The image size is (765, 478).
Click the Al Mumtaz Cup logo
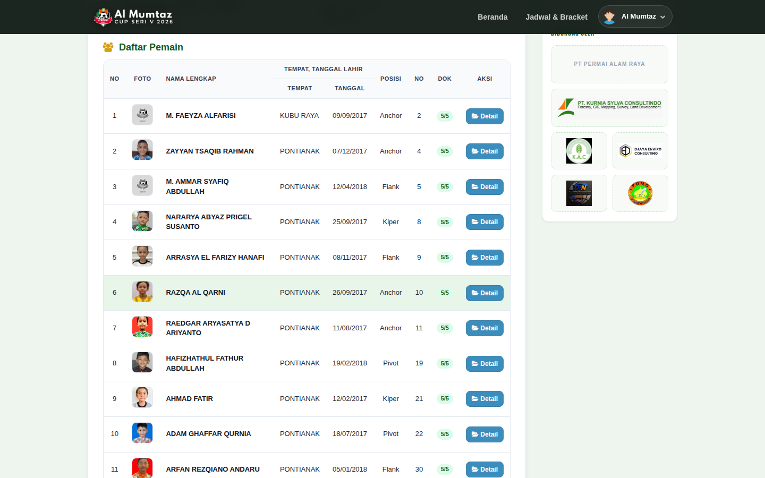133,17
